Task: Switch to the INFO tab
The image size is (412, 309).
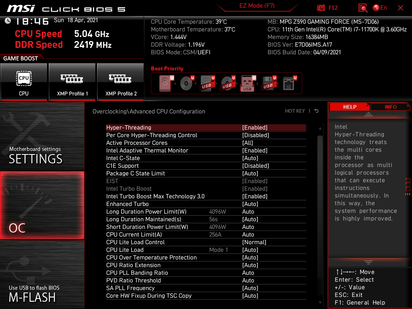Action: 390,107
